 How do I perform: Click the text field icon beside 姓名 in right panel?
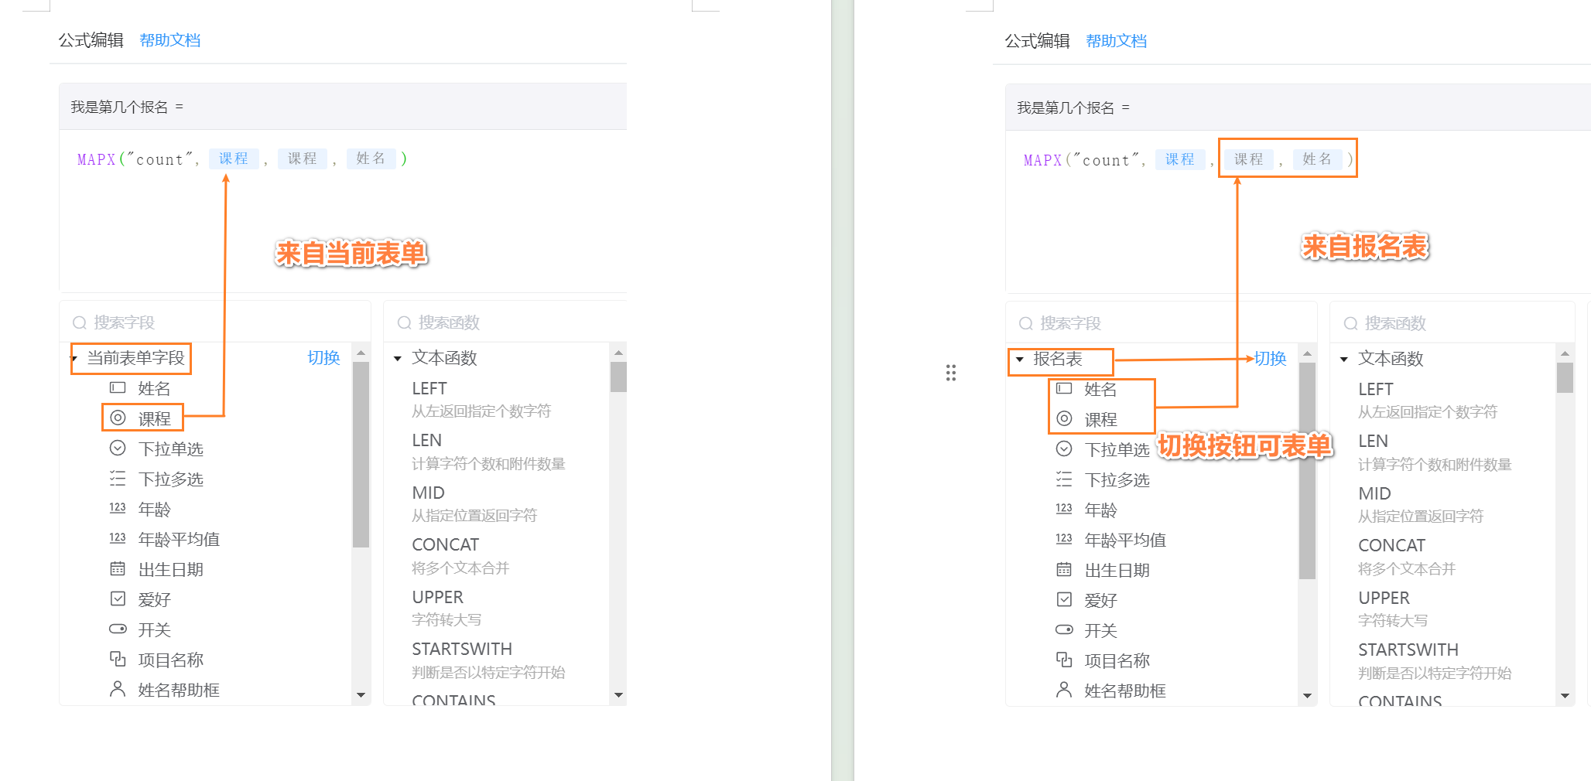[1064, 389]
